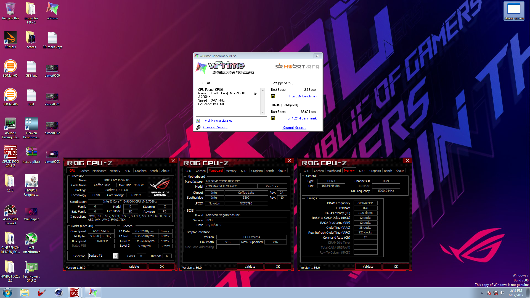Screen dimensions: 530x298
Task: Open the Recycle Bin desktop icon
Action: point(10,11)
